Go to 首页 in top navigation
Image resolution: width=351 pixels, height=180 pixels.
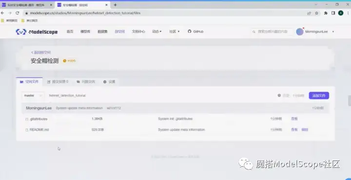(70, 32)
